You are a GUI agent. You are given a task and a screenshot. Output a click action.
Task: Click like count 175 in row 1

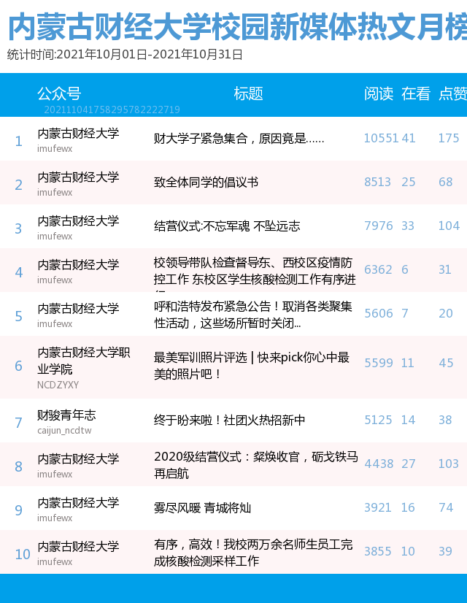pos(449,138)
